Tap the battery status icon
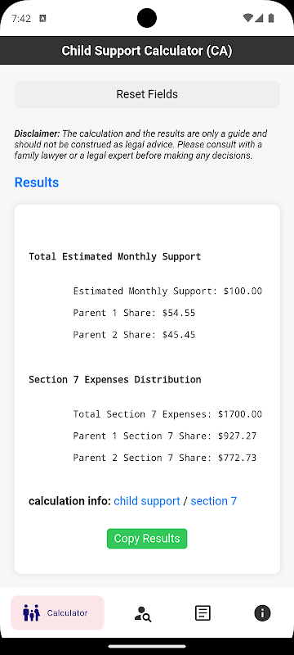The width and height of the screenshot is (294, 655). tap(271, 18)
